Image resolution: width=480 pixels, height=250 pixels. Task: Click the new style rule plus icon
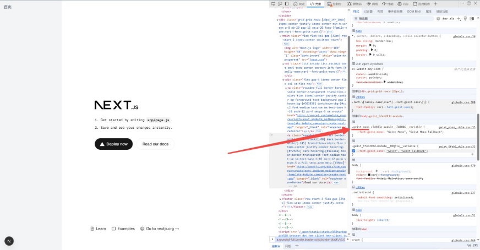pyautogui.click(x=460, y=18)
